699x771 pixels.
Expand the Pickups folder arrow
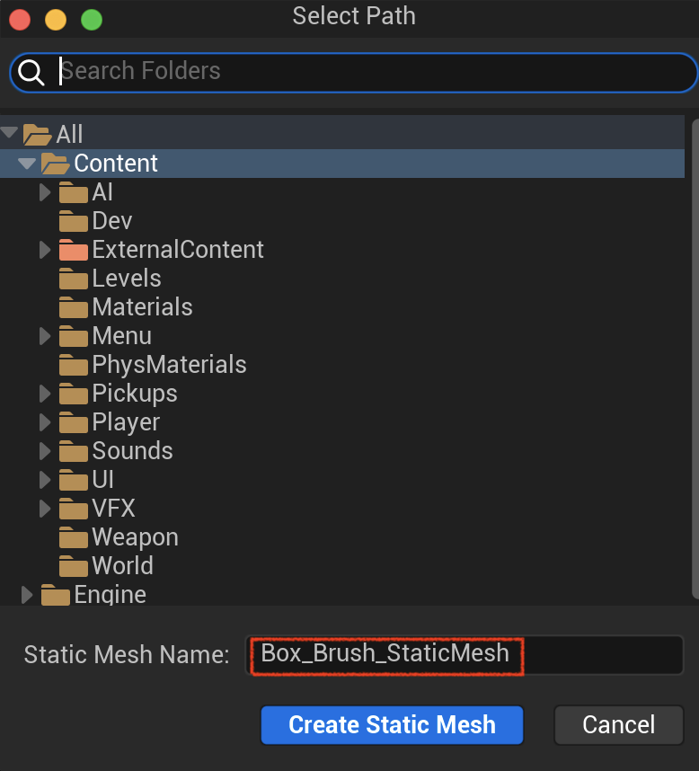pyautogui.click(x=45, y=394)
